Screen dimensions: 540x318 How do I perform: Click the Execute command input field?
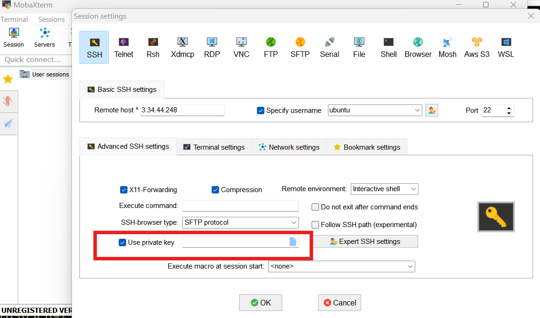click(241, 206)
